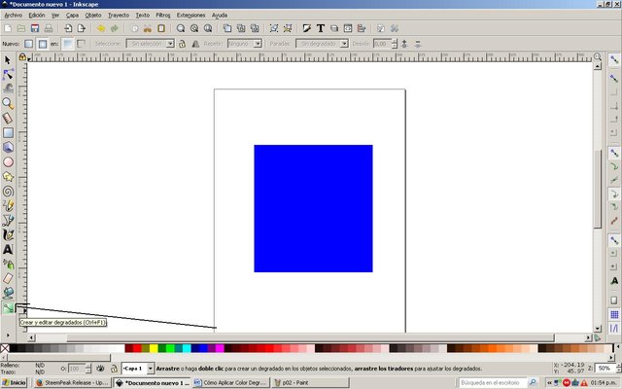Open Trayecto menu

(119, 16)
